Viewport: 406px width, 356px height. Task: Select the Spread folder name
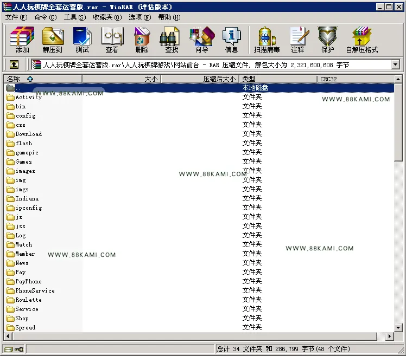25,328
